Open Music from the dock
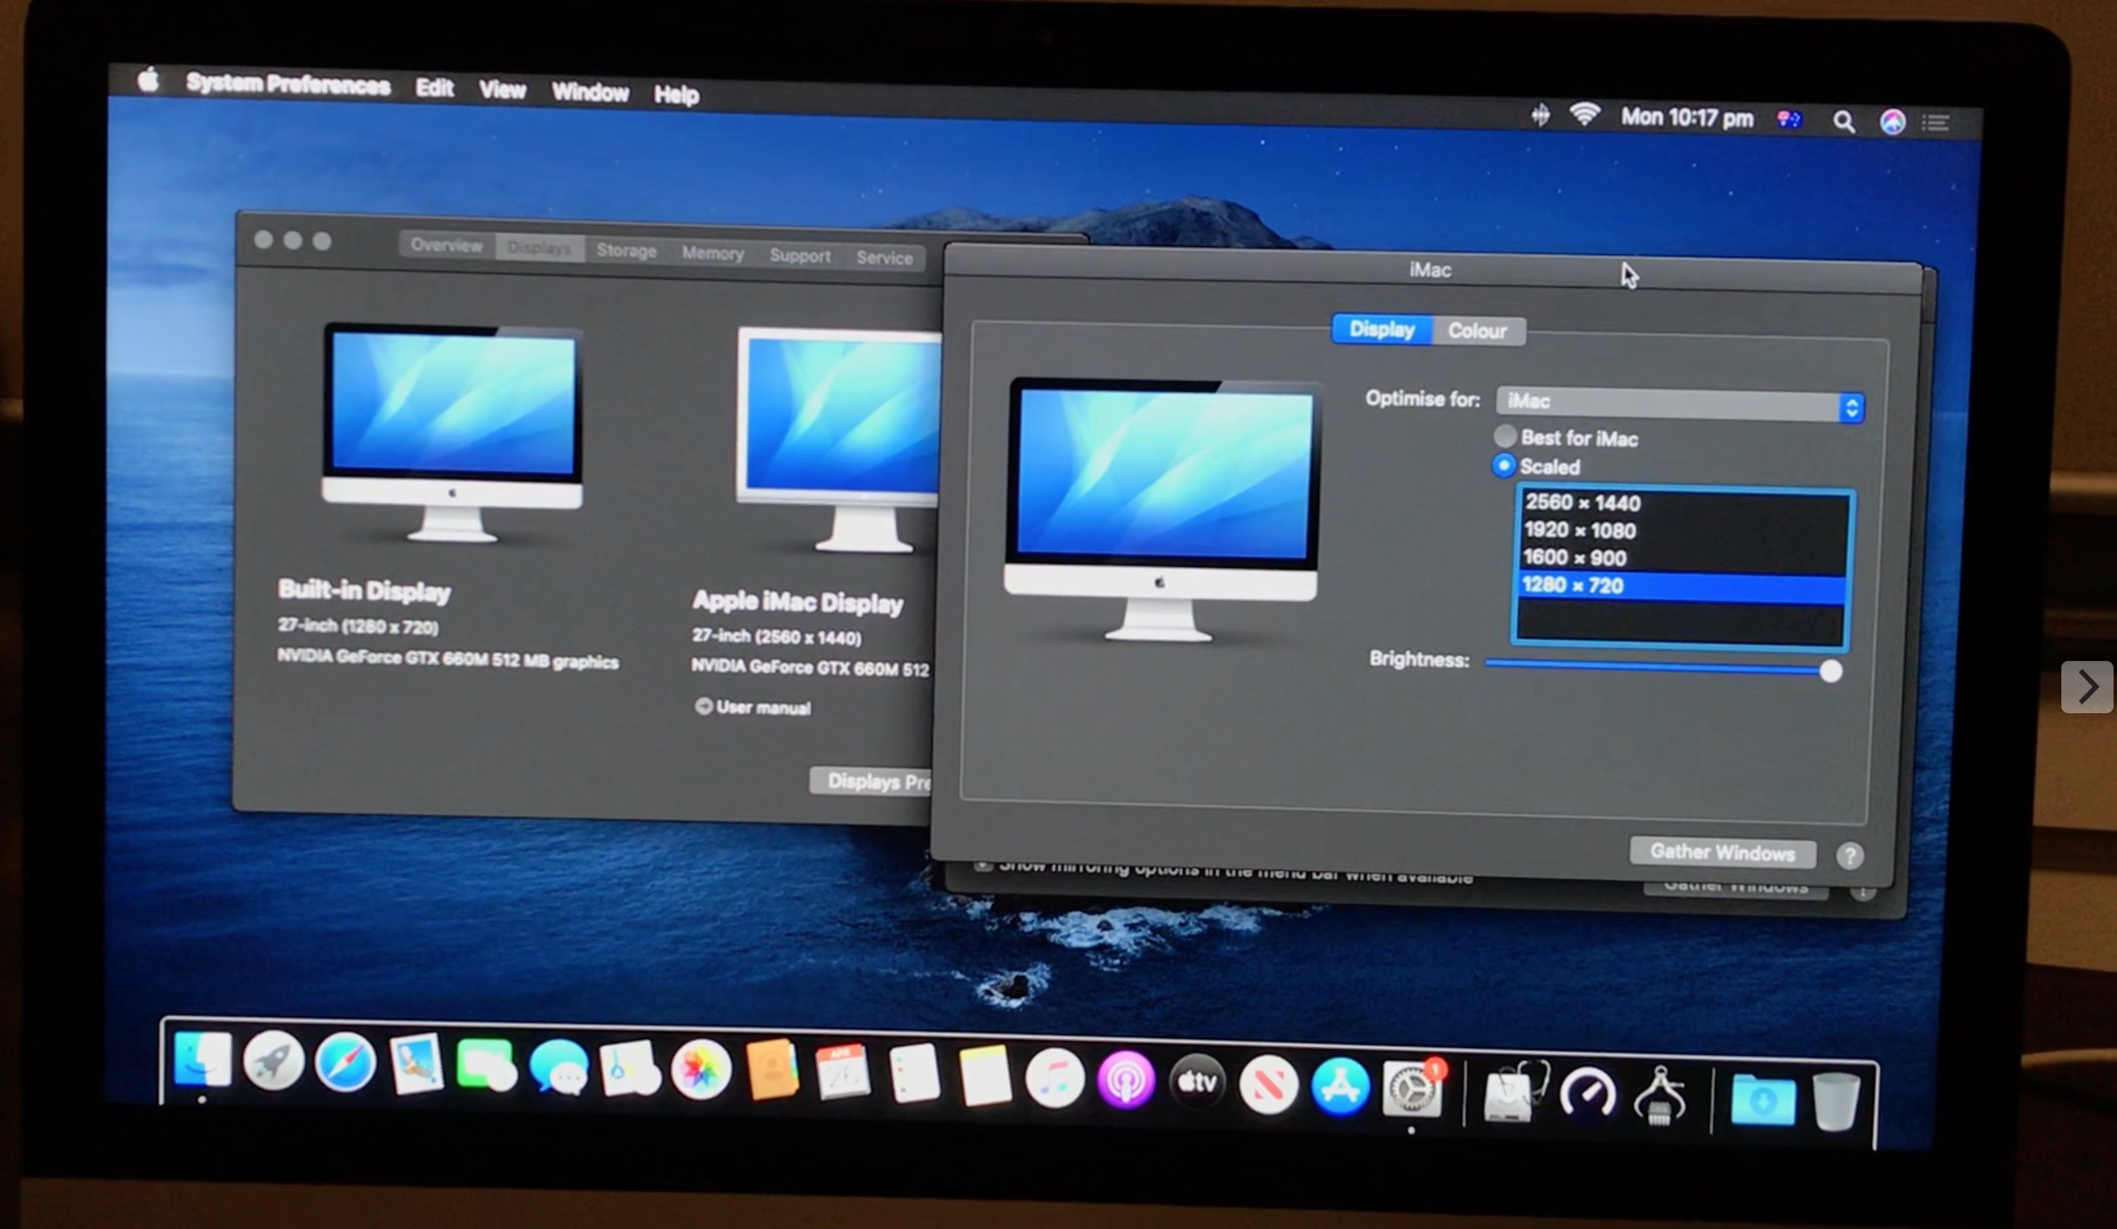2117x1229 pixels. click(x=1055, y=1079)
